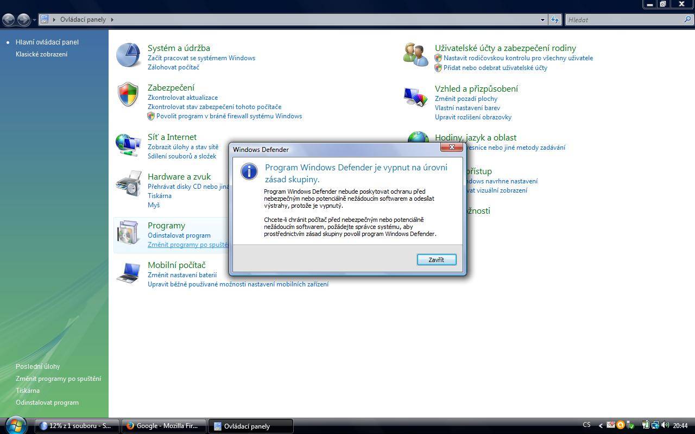Screen dimensions: 695x434
Task: Click the CS language indicator
Action: (x=586, y=425)
